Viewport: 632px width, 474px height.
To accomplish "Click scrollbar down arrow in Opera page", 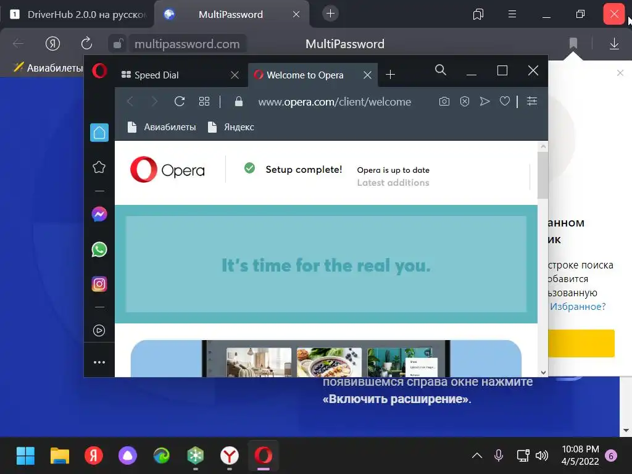I will 543,372.
